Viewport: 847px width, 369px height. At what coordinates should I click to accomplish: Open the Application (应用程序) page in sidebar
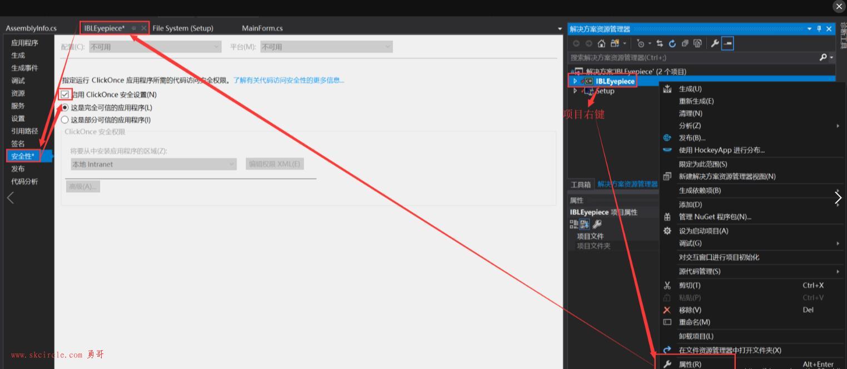(24, 43)
